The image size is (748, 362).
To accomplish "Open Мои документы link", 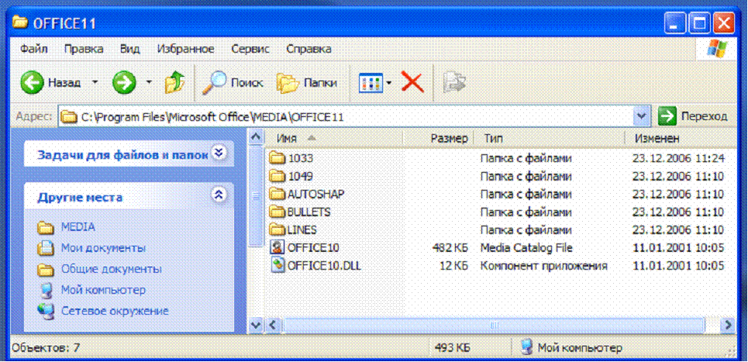I will pyautogui.click(x=104, y=248).
